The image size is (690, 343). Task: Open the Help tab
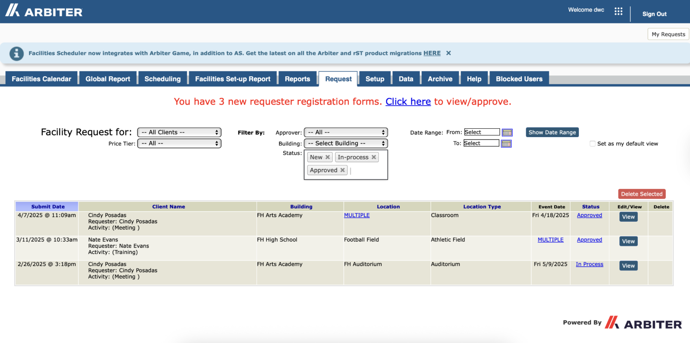pos(474,79)
